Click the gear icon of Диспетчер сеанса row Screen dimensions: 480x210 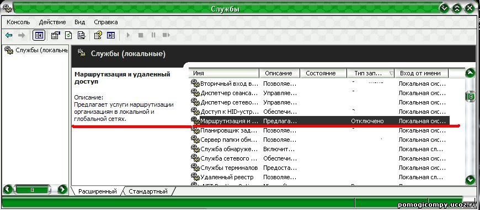point(195,92)
